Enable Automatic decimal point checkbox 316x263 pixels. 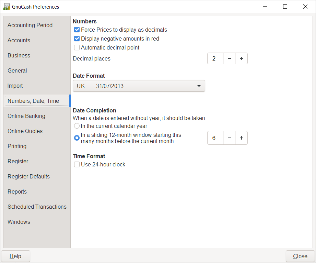click(77, 48)
